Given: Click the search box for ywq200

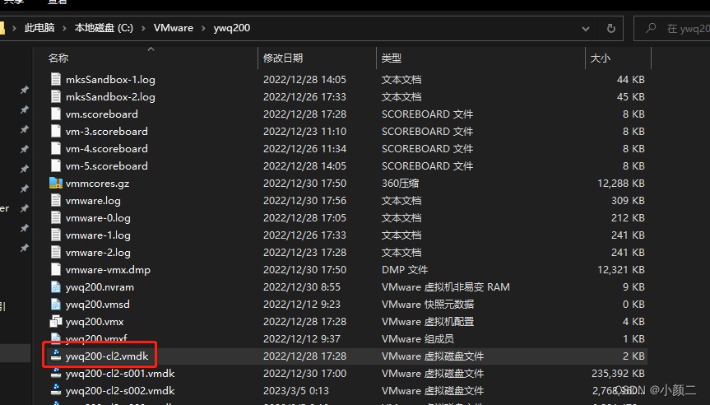Looking at the screenshot, I should (x=681, y=28).
